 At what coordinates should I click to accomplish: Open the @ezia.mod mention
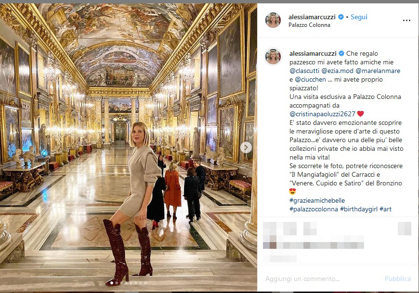[338, 71]
